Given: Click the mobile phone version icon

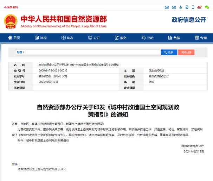Looking at the screenshot, I should point(193,7).
